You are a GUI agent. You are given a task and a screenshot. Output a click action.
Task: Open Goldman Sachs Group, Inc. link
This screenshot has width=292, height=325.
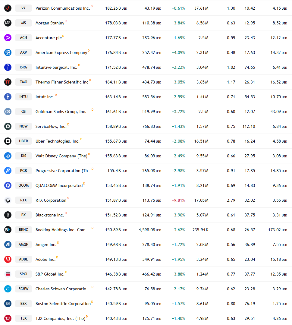pos(63,112)
